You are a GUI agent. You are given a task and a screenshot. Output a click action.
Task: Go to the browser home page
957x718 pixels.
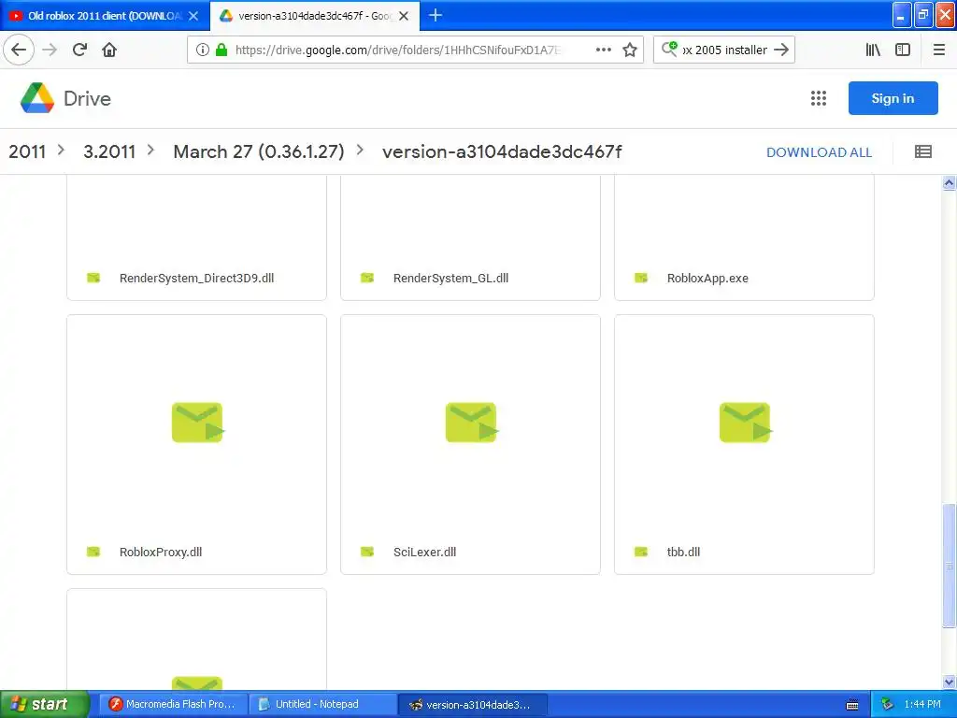click(x=109, y=50)
